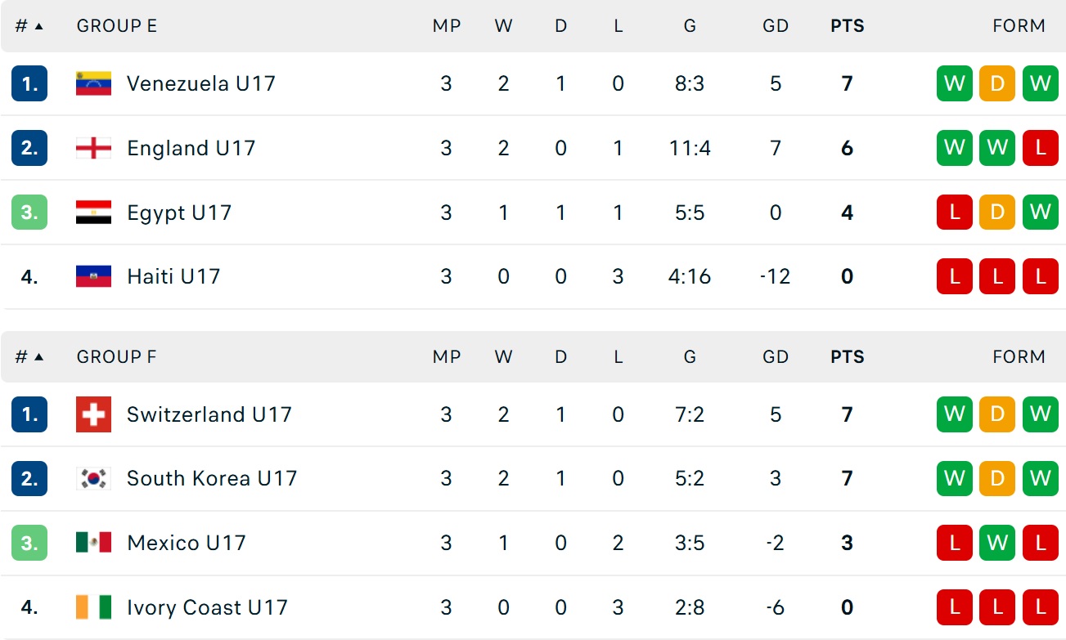The width and height of the screenshot is (1066, 640).
Task: Sort Group F by rank arrow
Action: [x=38, y=357]
